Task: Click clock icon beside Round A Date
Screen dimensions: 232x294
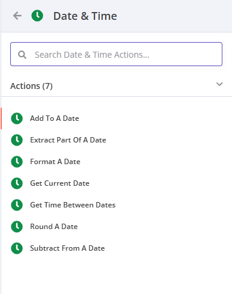Action: [x=17, y=227]
